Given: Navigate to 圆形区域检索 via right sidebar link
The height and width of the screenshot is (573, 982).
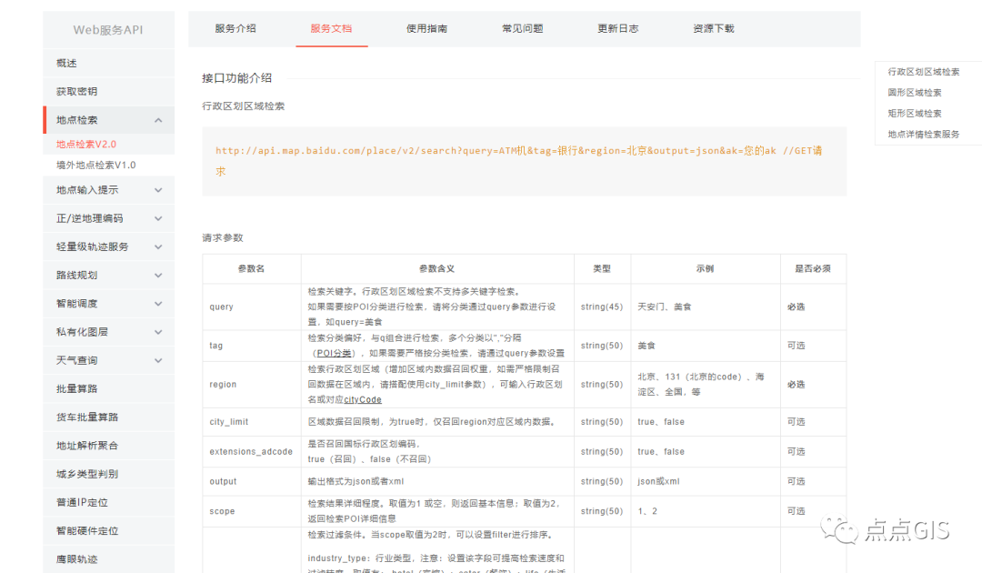Looking at the screenshot, I should click(915, 92).
